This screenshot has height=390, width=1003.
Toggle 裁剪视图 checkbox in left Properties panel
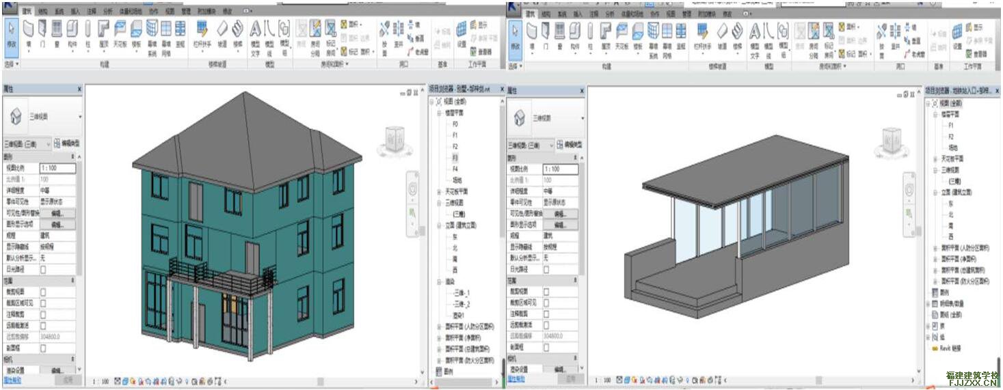click(x=44, y=292)
